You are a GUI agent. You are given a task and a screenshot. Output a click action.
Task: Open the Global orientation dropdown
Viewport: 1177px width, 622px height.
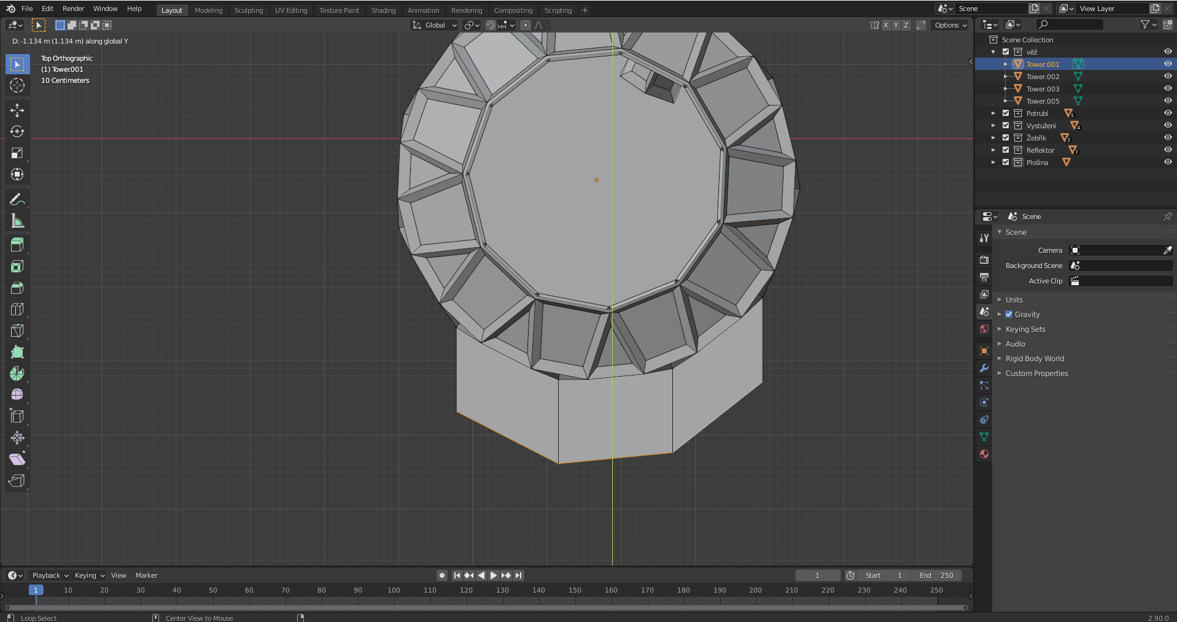(435, 25)
